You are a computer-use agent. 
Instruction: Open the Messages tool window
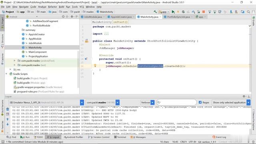[x=138, y=137]
